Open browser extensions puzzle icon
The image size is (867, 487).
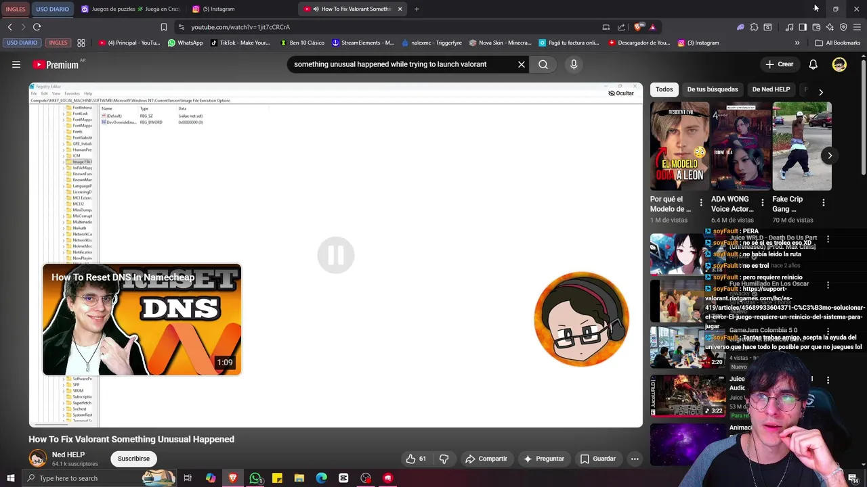click(754, 27)
